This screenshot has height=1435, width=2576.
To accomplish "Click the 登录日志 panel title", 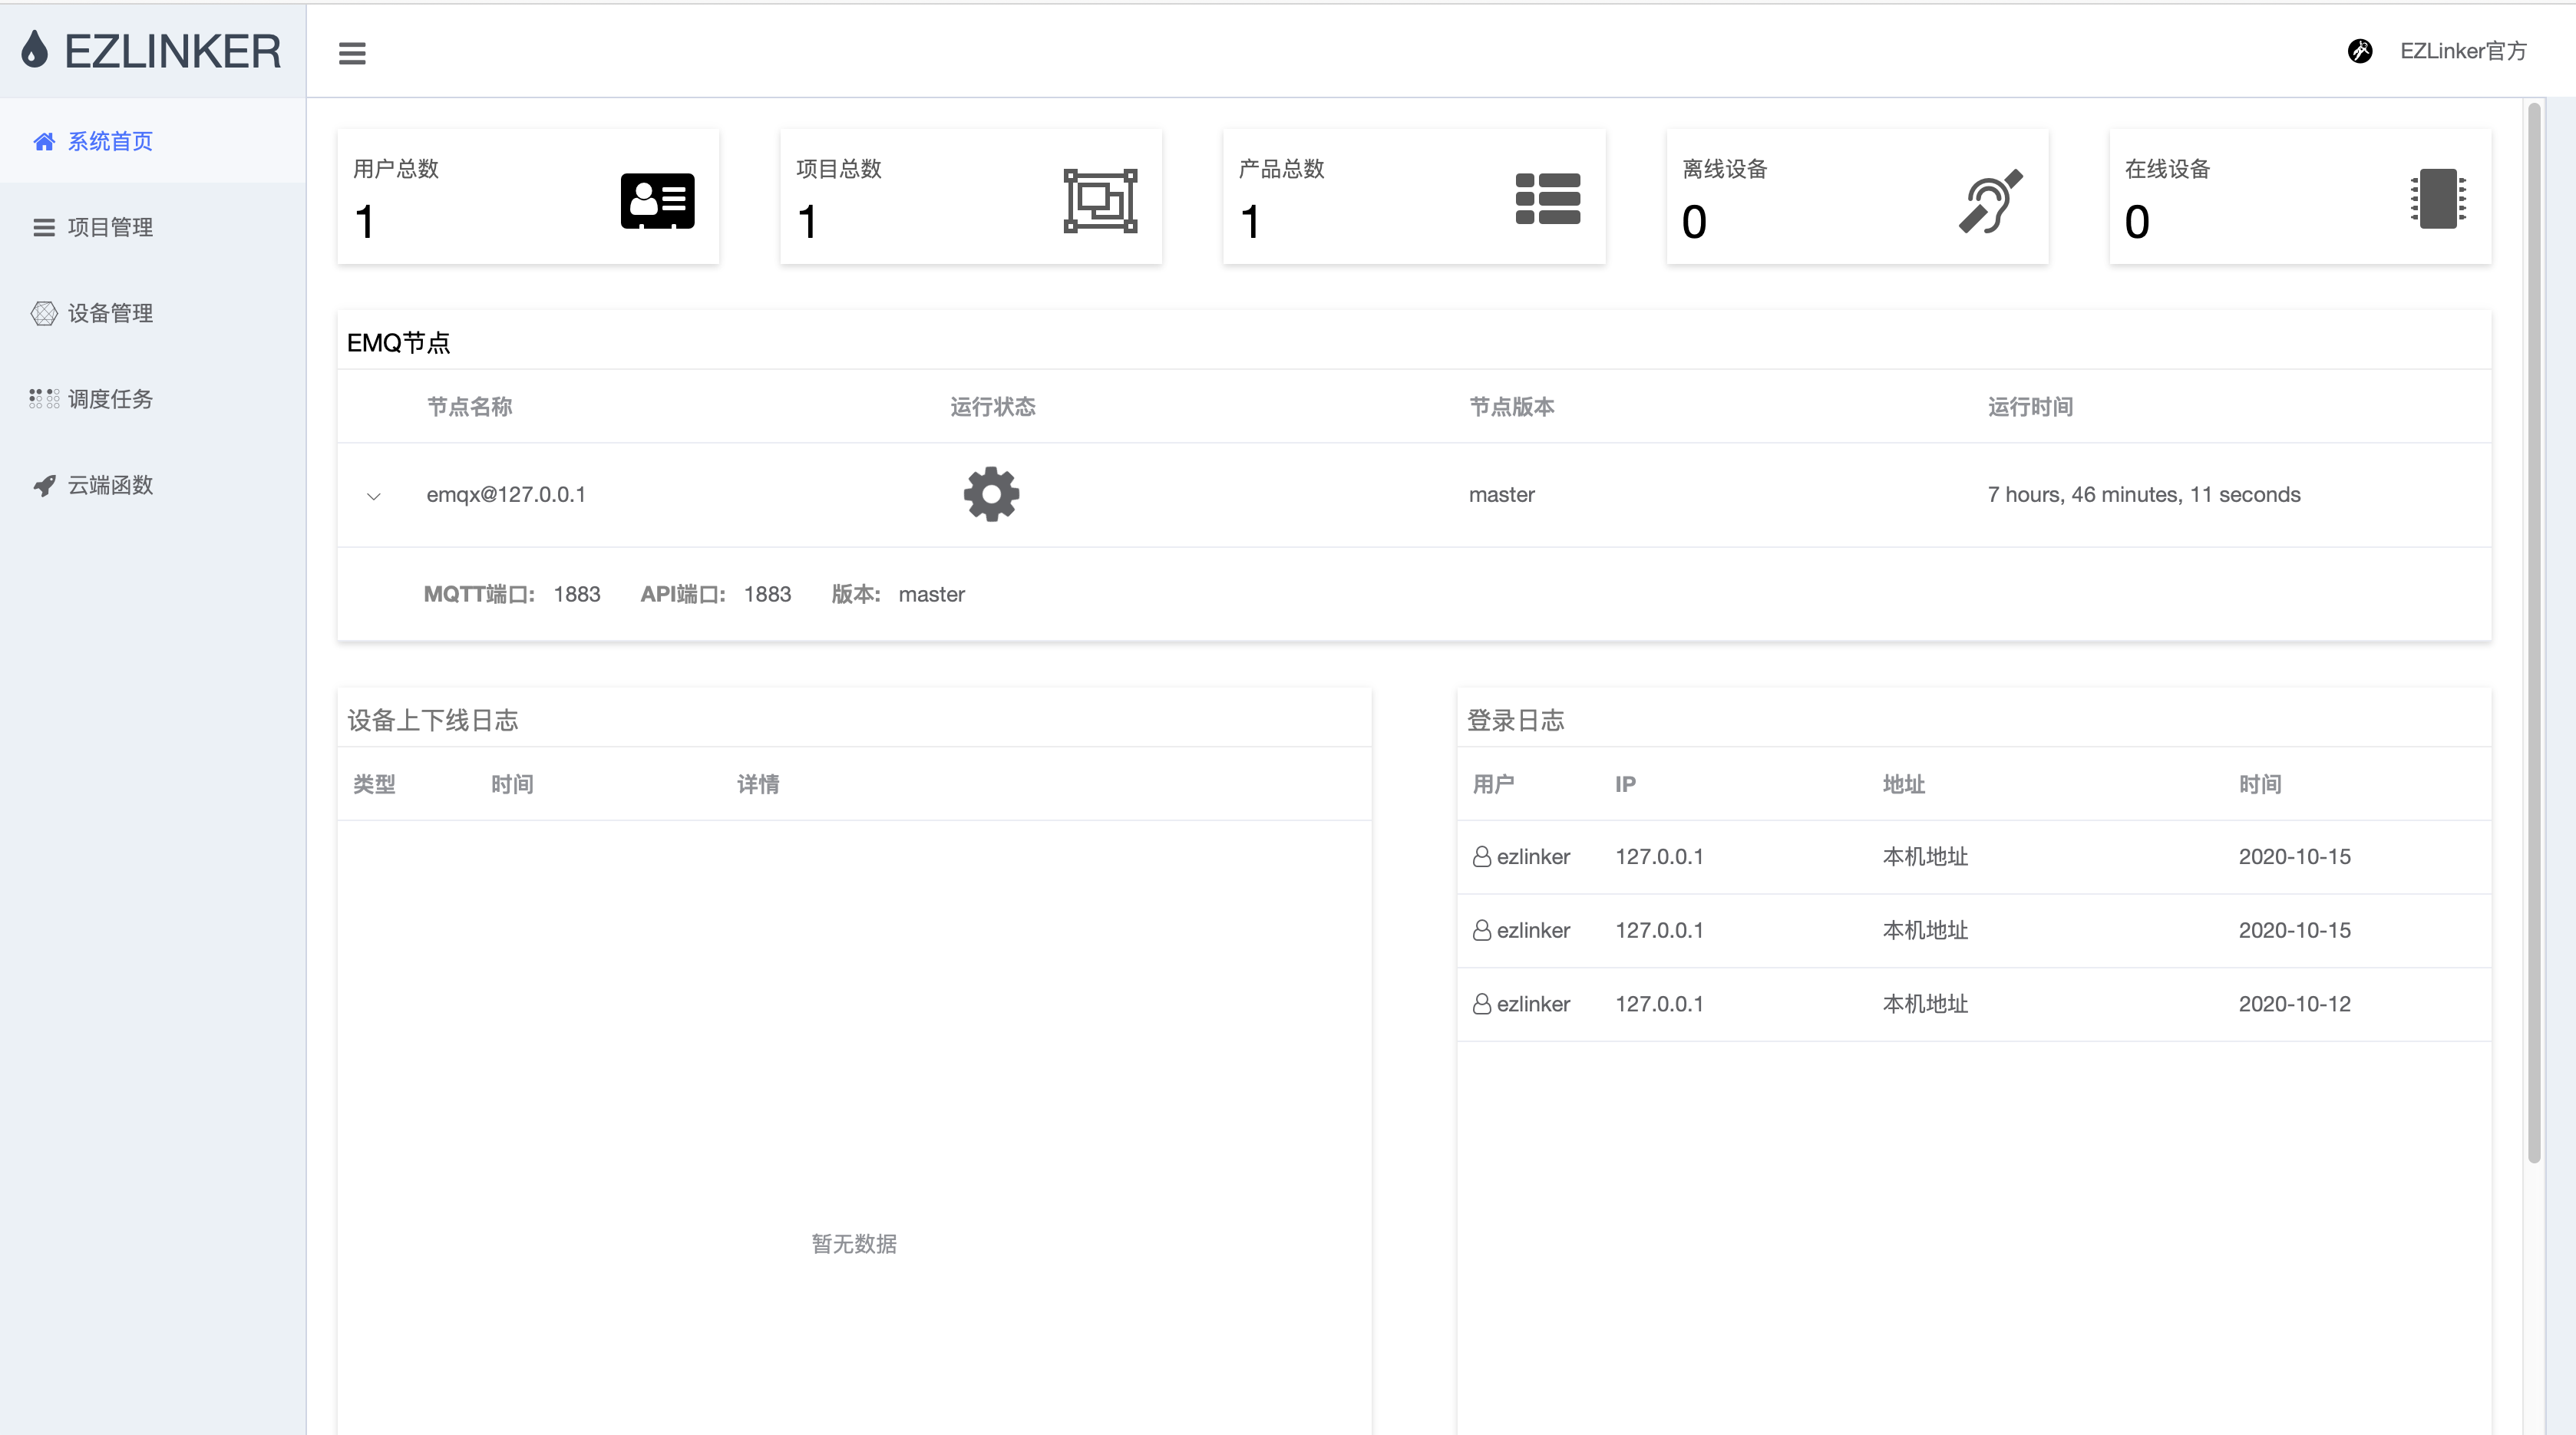I will (x=1516, y=720).
